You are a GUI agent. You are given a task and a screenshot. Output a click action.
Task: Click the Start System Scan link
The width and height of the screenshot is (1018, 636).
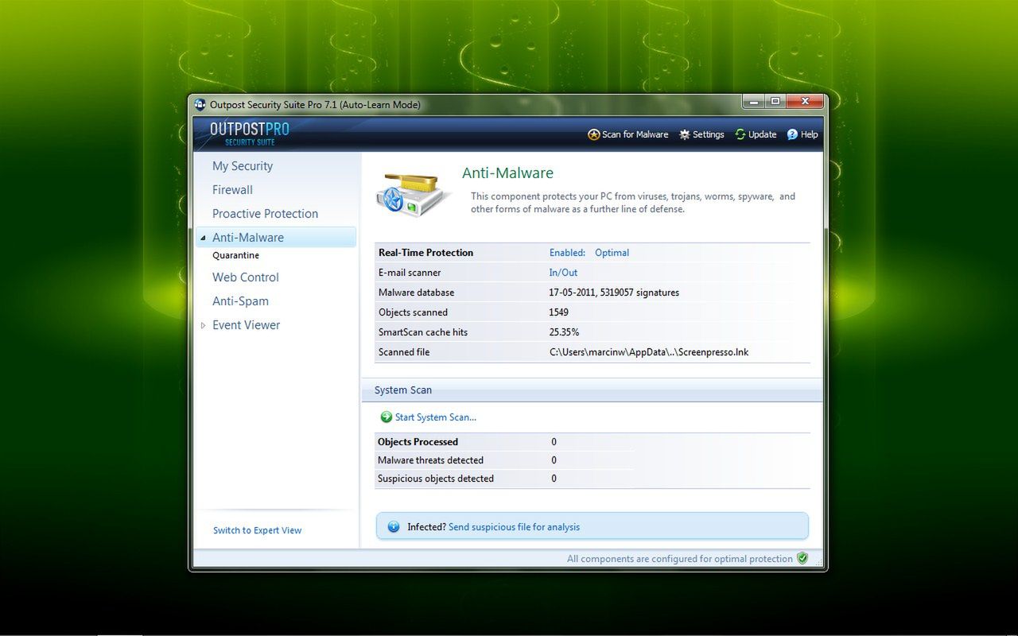click(x=436, y=417)
